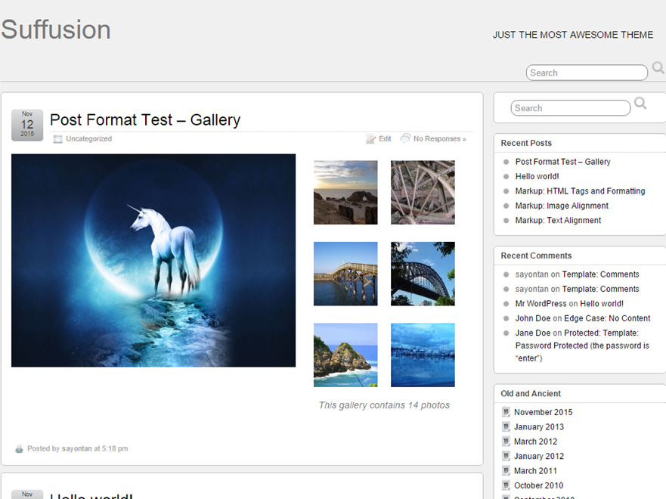Open the Sydney Harbour Bridge thumbnail
The width and height of the screenshot is (666, 499).
[423, 274]
